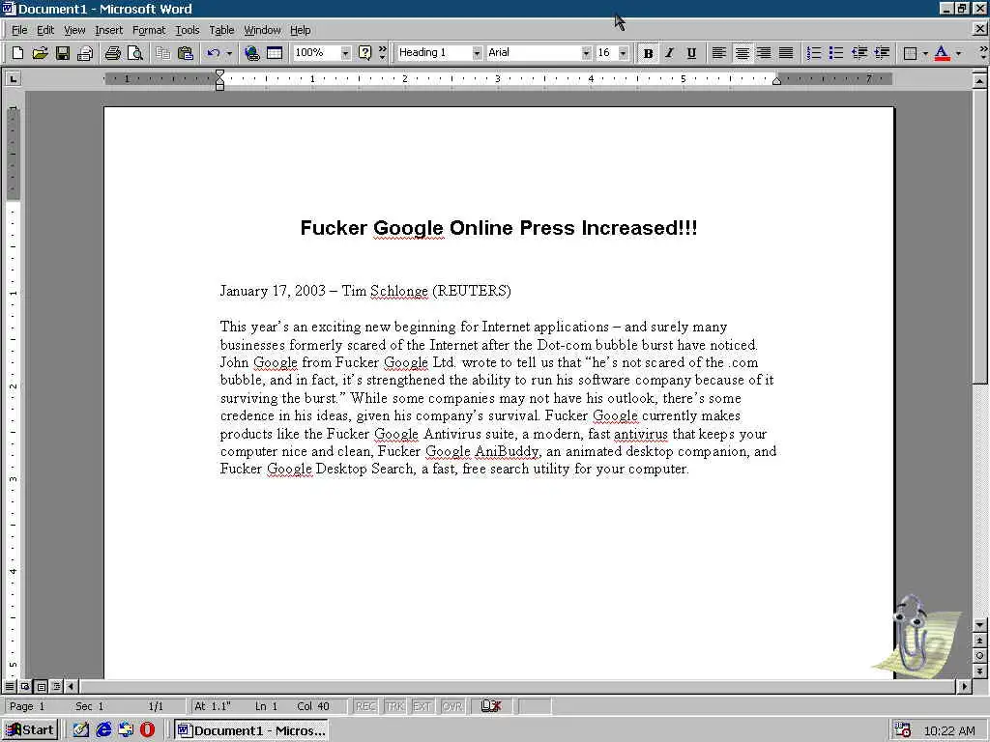
Task: Align text left
Action: click(x=719, y=53)
